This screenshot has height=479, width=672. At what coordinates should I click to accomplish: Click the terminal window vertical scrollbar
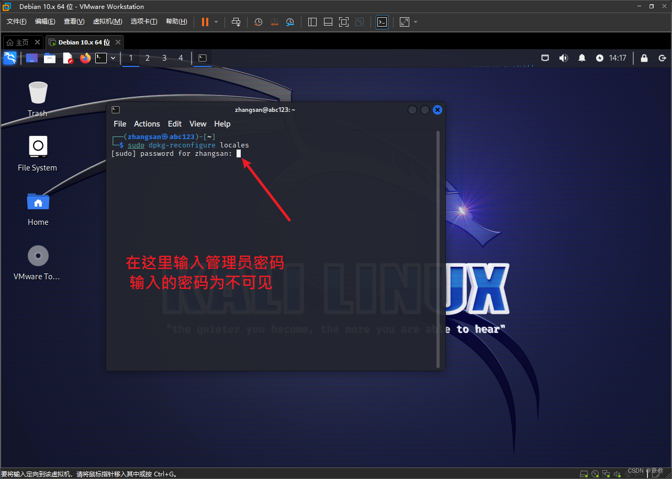(x=439, y=249)
